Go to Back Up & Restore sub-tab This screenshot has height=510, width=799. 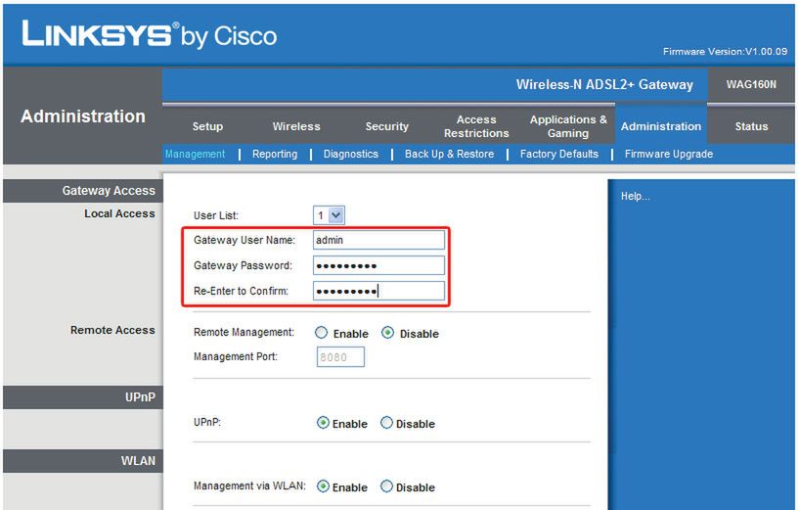[x=450, y=154]
